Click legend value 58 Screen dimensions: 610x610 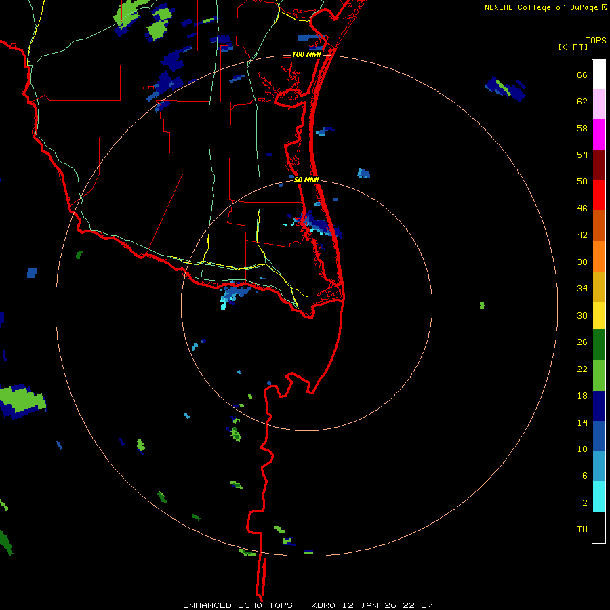(582, 128)
